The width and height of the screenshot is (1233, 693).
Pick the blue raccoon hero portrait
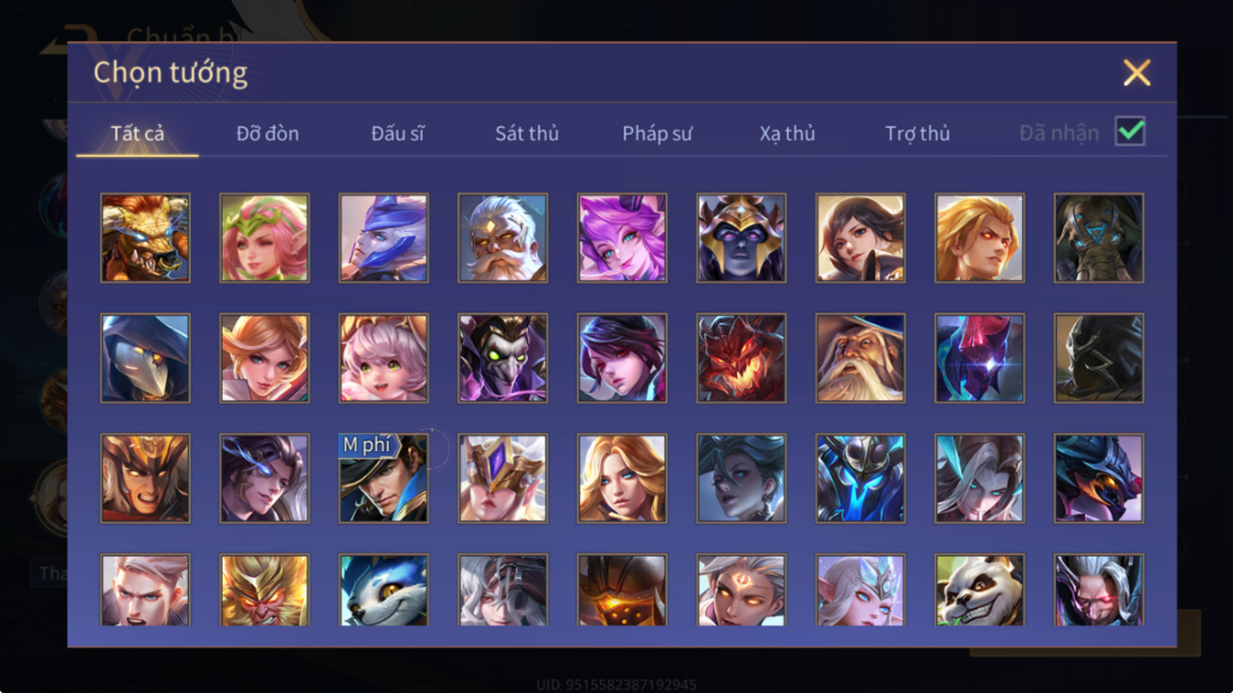click(x=383, y=590)
